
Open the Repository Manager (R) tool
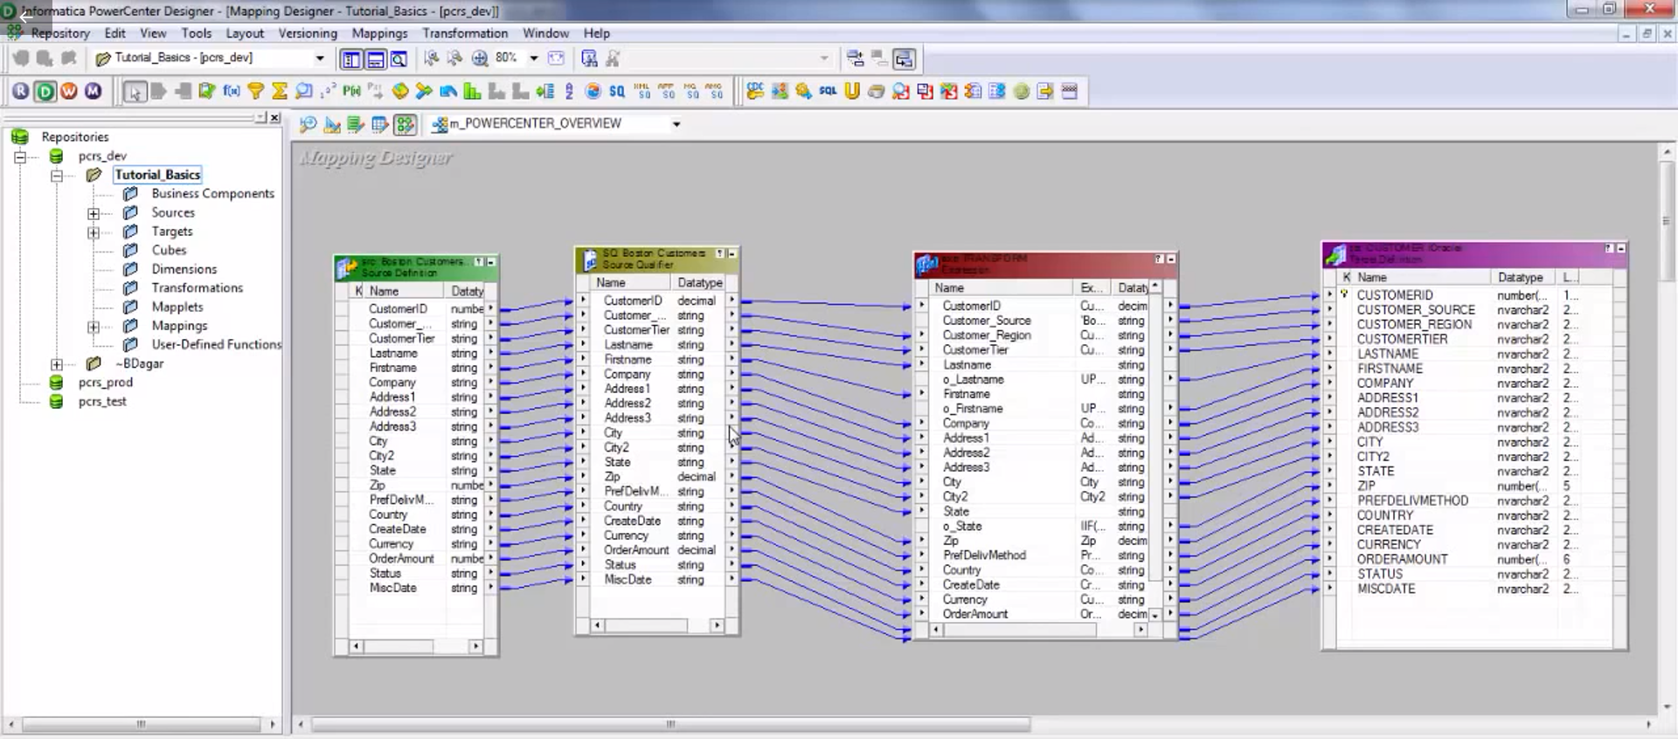(20, 91)
